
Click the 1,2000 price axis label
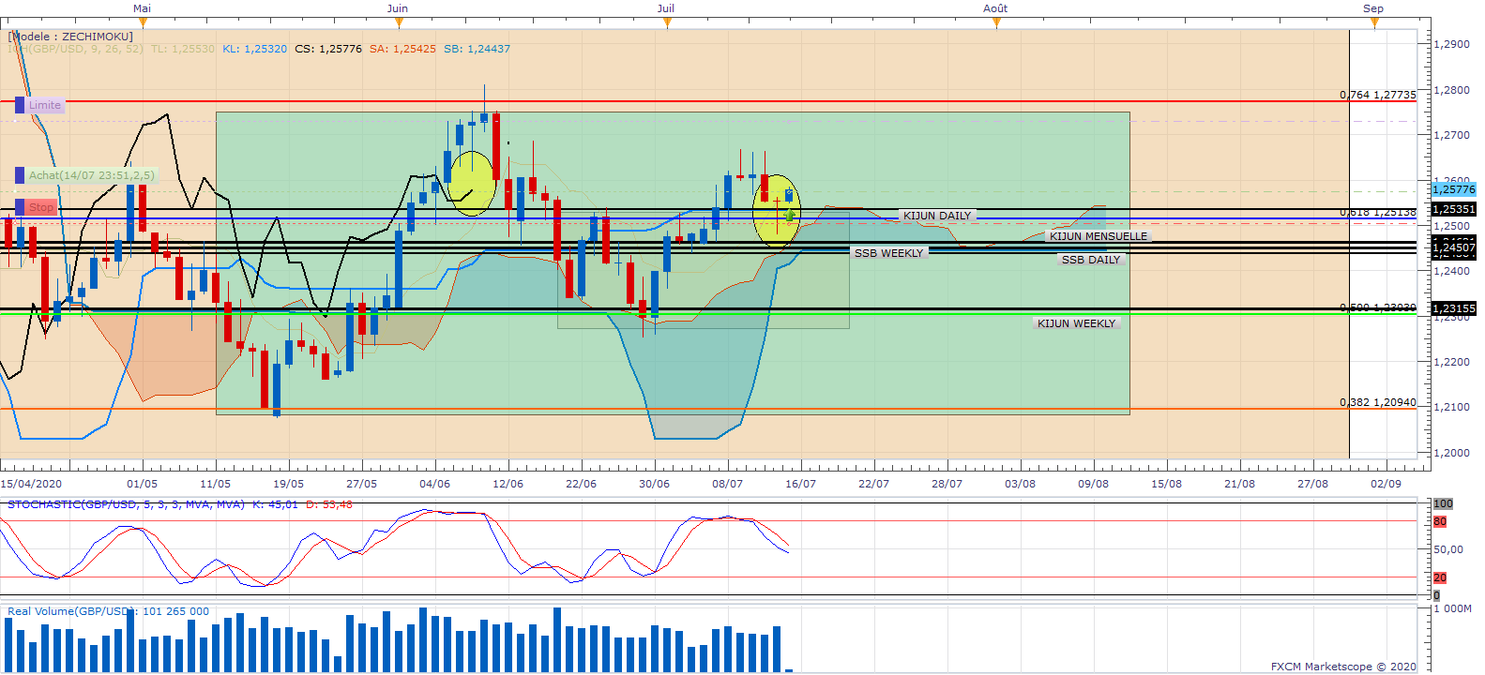1452,453
